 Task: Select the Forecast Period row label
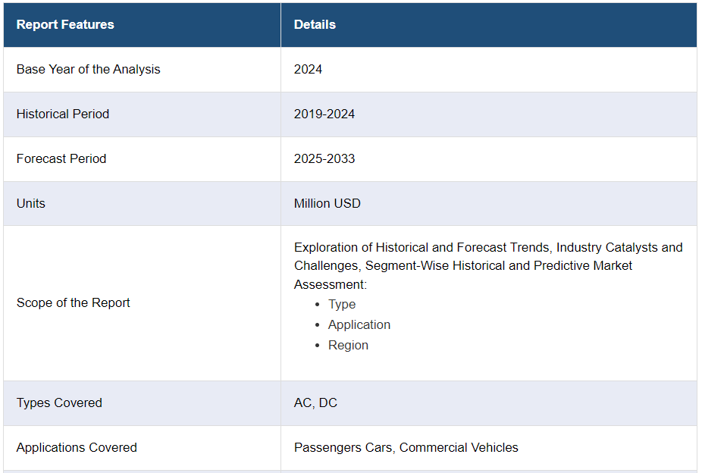(x=61, y=159)
